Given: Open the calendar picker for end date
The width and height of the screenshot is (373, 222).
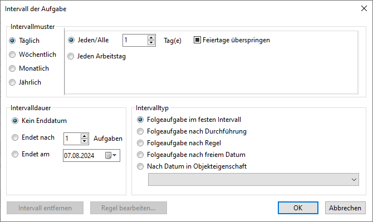Looking at the screenshot, I should pos(111,155).
